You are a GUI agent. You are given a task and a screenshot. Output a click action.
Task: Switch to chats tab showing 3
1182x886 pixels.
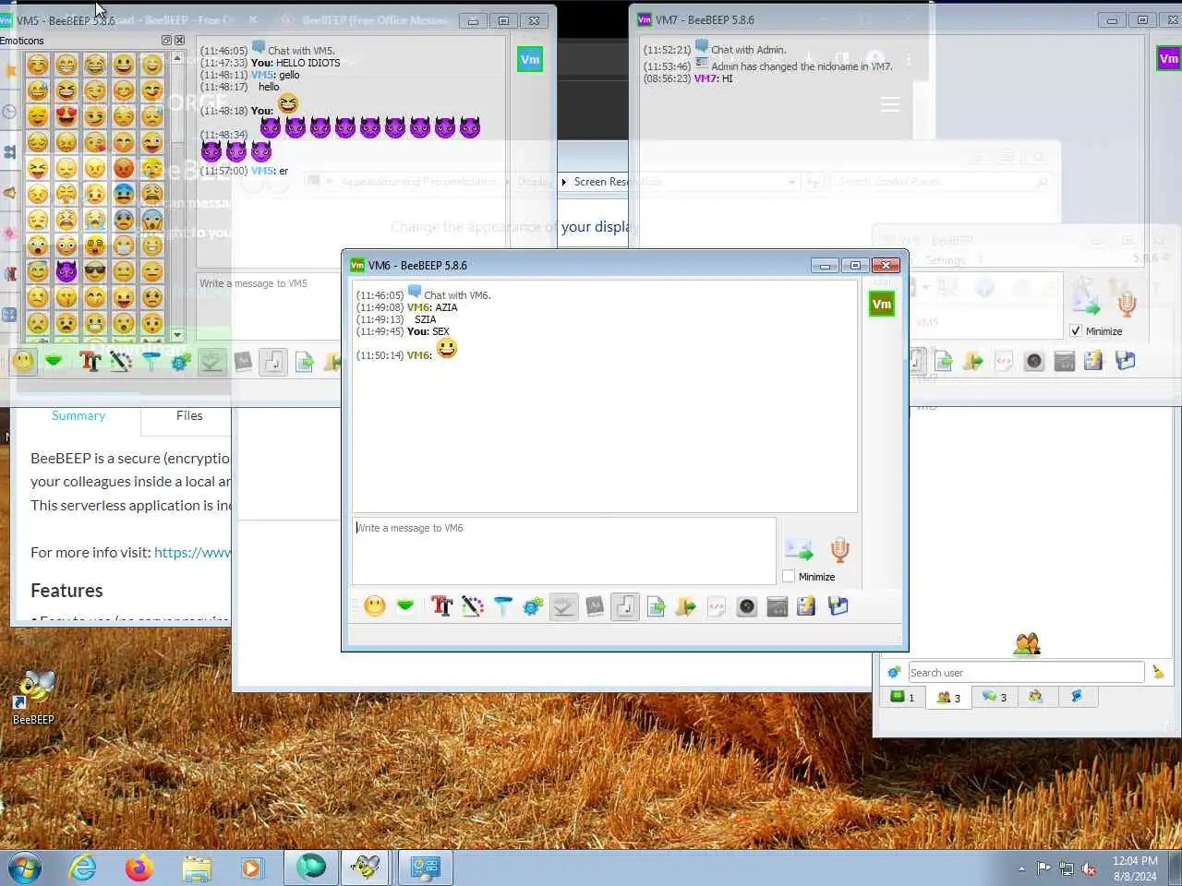(995, 697)
